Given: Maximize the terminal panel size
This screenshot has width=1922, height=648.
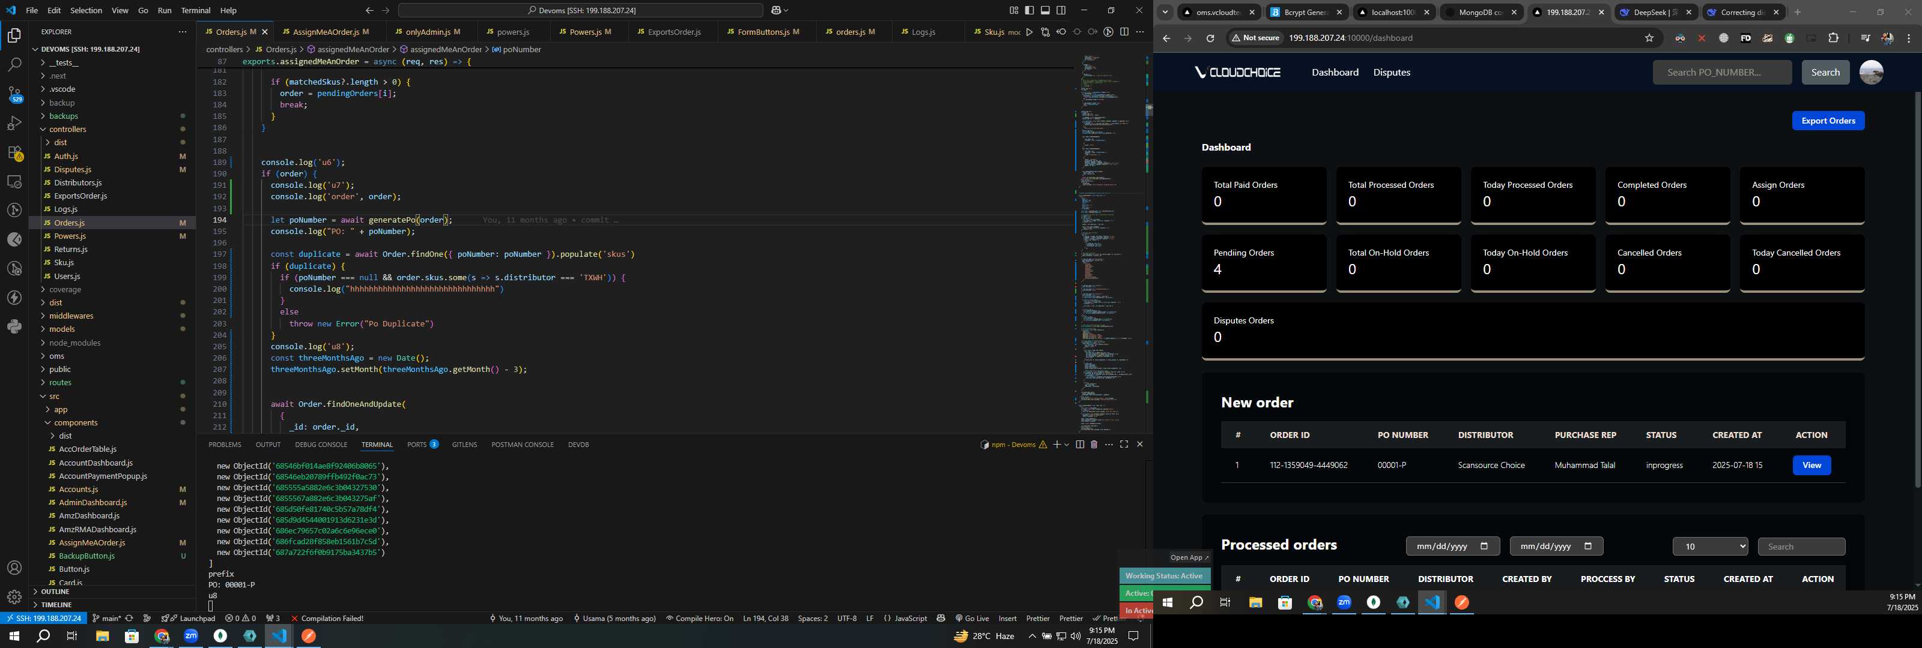Looking at the screenshot, I should (1124, 445).
